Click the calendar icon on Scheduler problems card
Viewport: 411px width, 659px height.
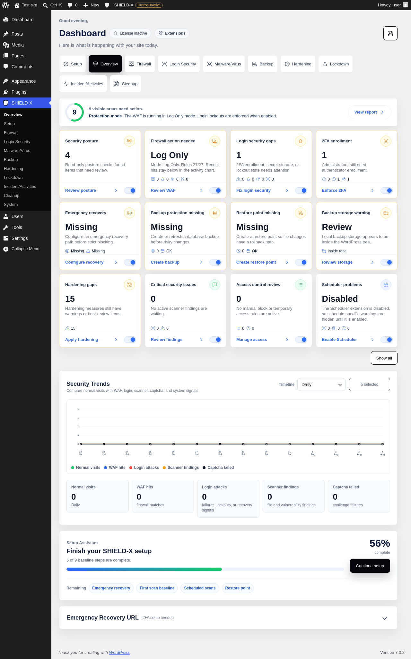click(x=386, y=285)
